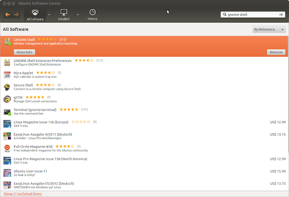Click US$ 15.99 price for Ubuntu User

pos(278,171)
